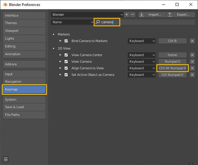Click the magnifier search icon

[97, 22]
